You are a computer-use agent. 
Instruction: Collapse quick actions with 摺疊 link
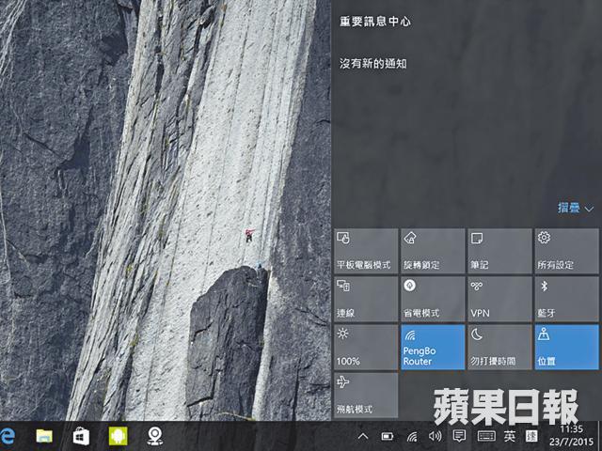tap(575, 209)
